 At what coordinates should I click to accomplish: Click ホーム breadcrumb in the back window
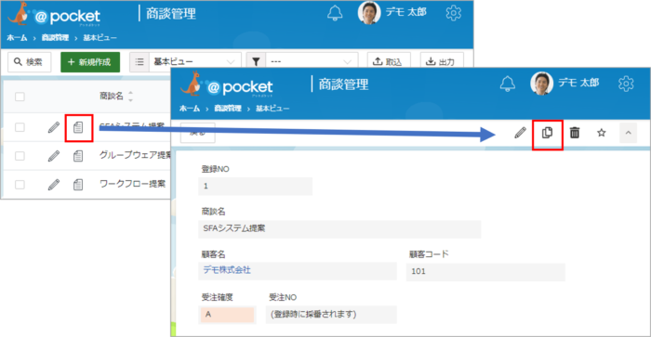point(17,38)
